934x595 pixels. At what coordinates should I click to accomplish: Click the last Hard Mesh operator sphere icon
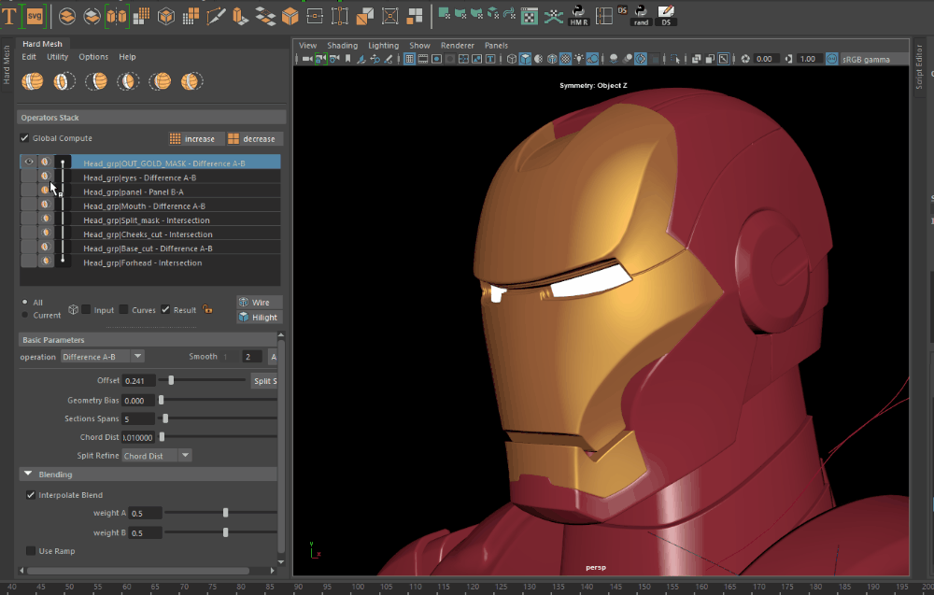191,82
